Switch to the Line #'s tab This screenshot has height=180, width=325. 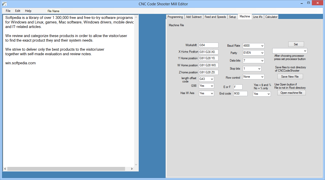point(258,17)
